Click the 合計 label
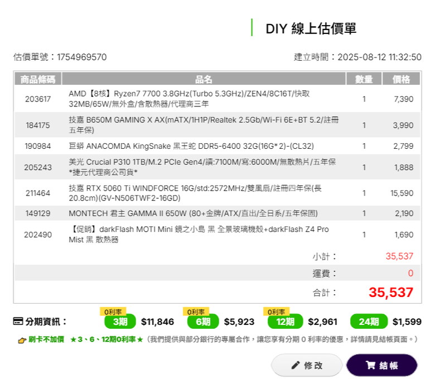Screen dimensions: 435x390 (324, 292)
